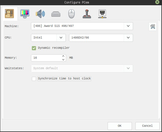Open the CPU manufacturer Intel dropdown
The image size is (162, 132).
pyautogui.click(x=61, y=38)
